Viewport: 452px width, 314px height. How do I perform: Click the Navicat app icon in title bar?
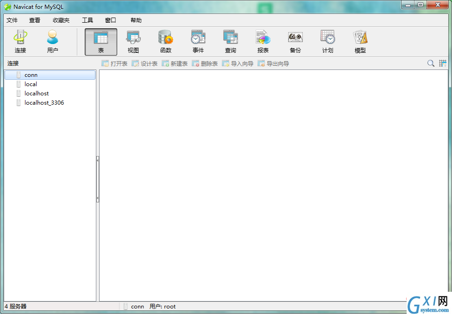(7, 6)
